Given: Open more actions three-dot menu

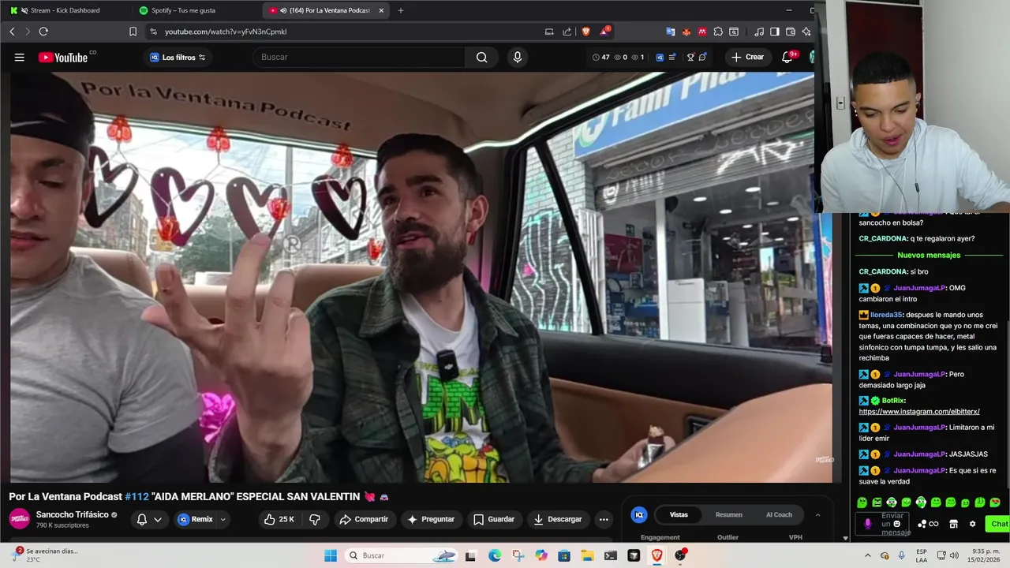Looking at the screenshot, I should click(604, 519).
